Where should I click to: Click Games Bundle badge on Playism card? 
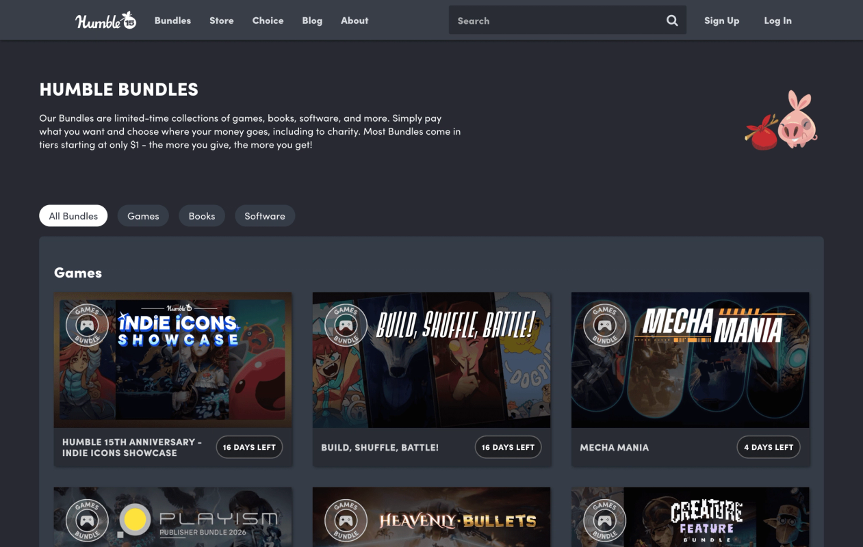[x=87, y=520]
